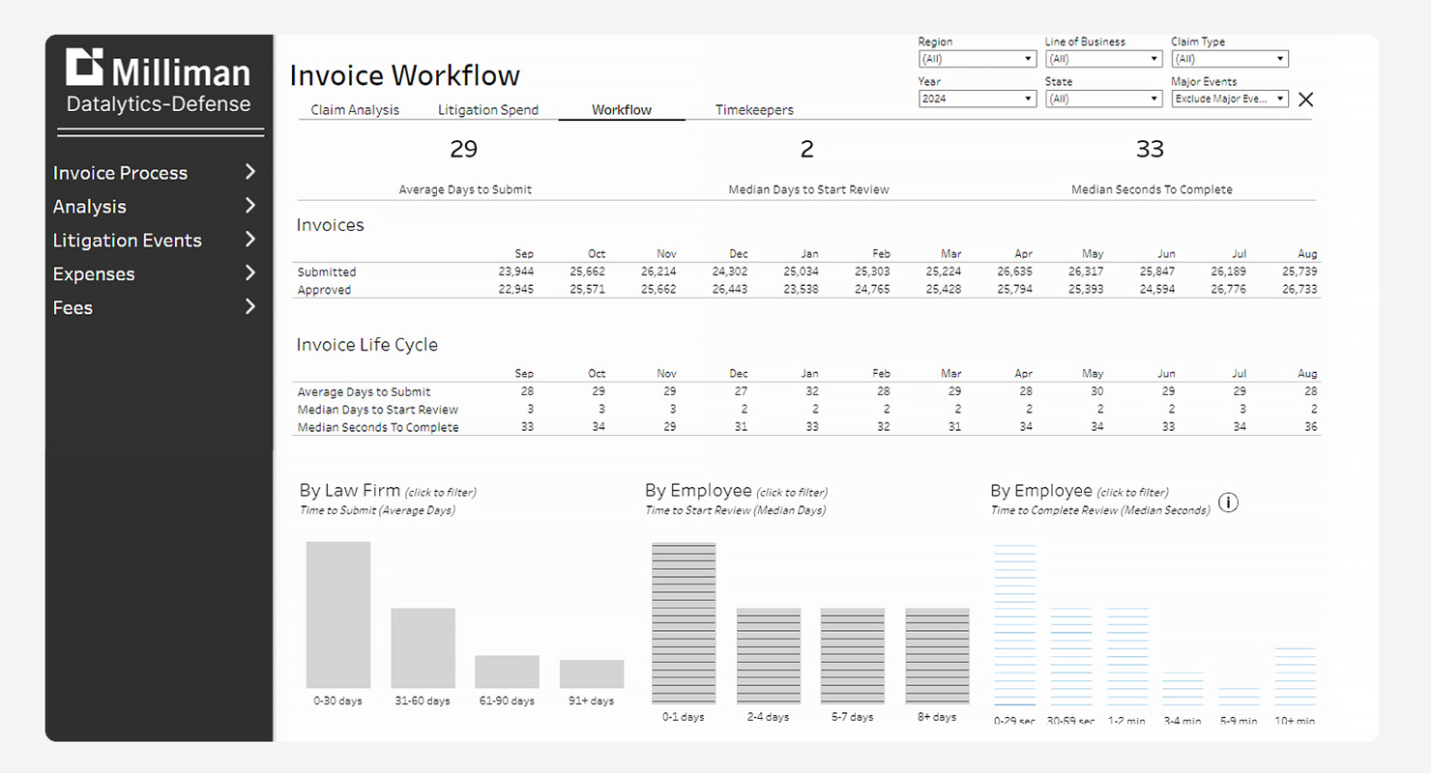Switch to the Timekeepers tab

tap(754, 109)
